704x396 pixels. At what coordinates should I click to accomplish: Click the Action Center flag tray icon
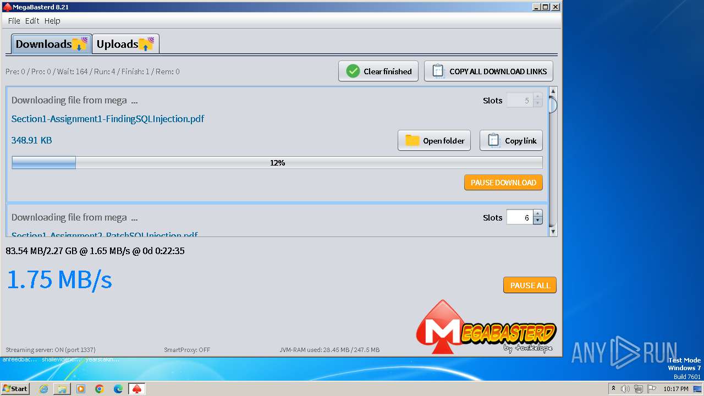tap(651, 389)
